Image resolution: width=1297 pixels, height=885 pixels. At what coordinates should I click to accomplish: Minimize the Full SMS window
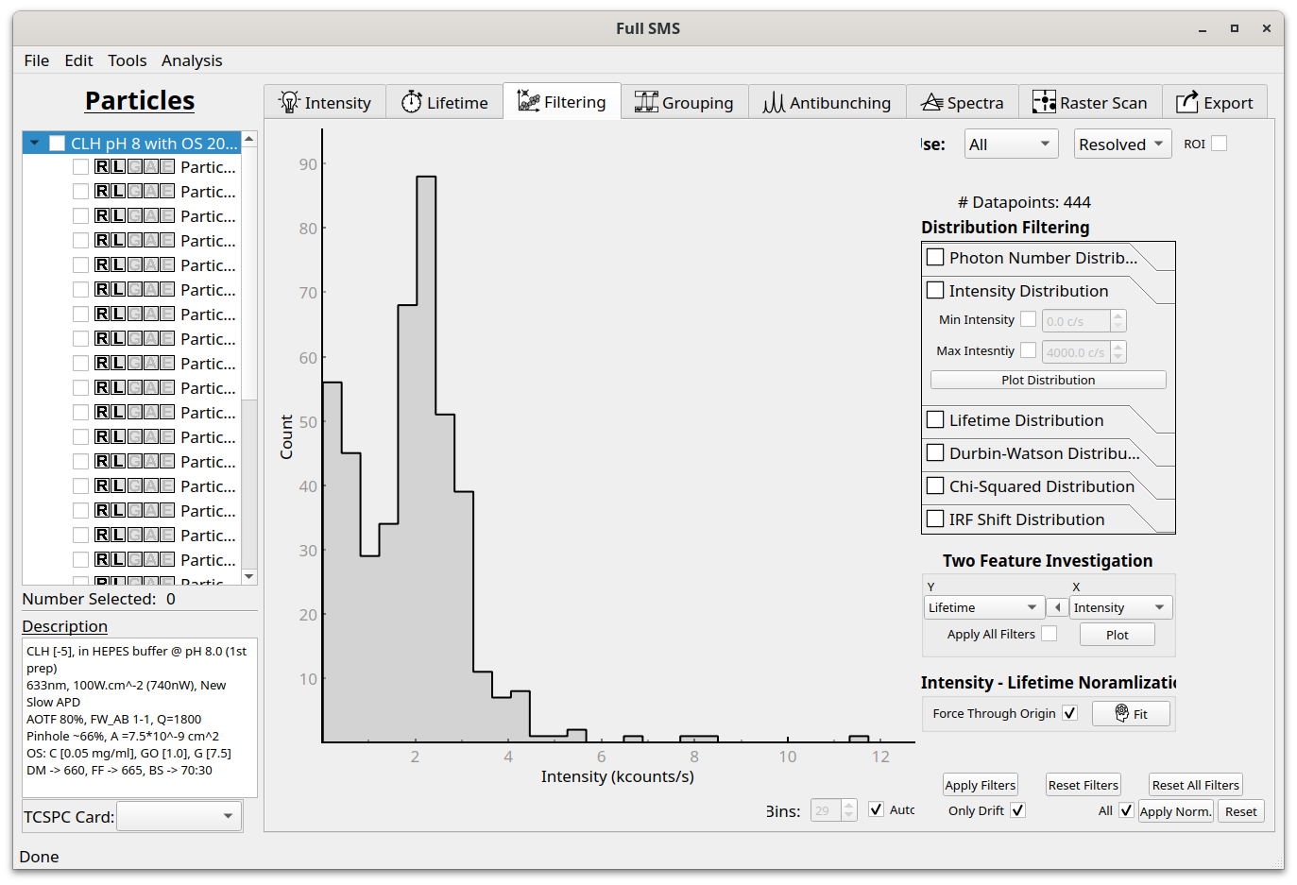point(1203,28)
